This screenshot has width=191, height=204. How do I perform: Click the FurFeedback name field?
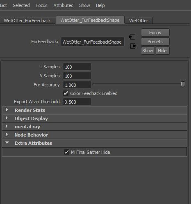(93, 42)
